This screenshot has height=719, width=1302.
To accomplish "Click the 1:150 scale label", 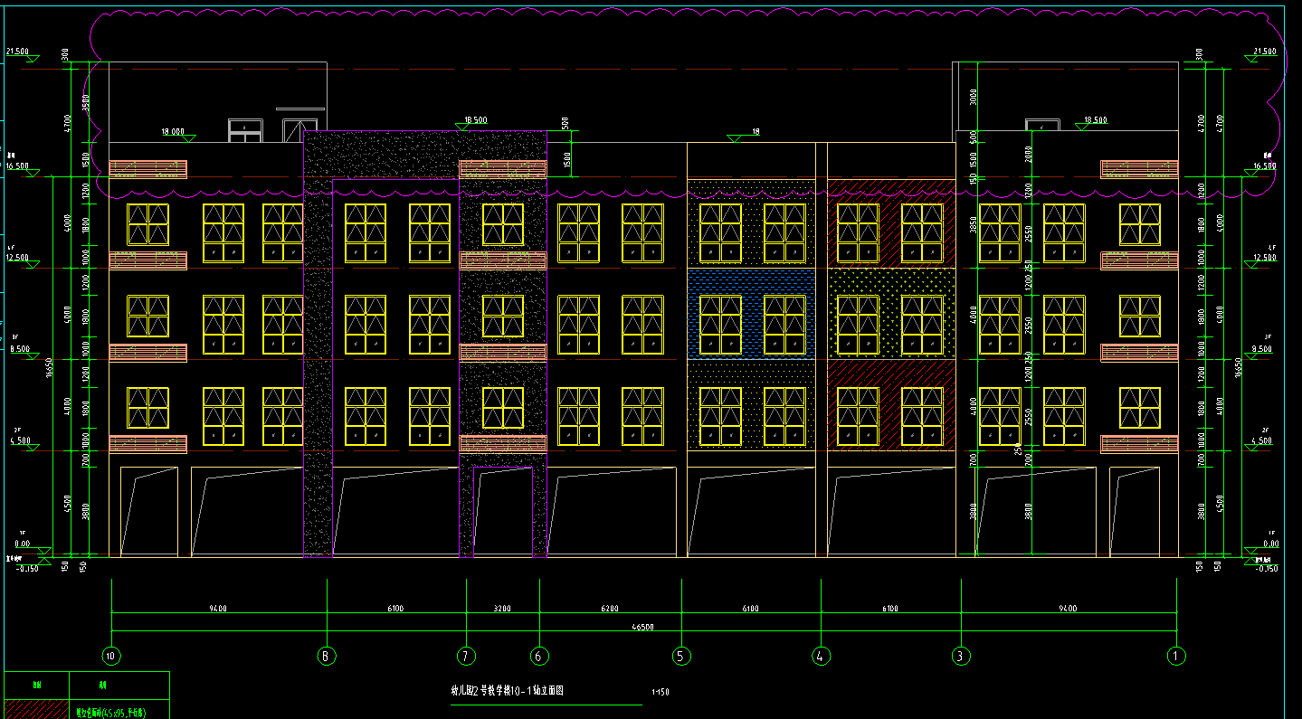I will click(660, 694).
